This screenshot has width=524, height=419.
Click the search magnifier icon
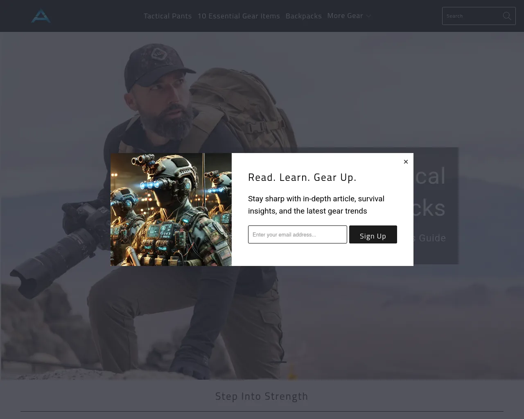[507, 16]
